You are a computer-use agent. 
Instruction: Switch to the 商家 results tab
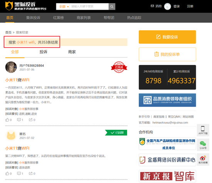pyautogui.click(x=72, y=52)
